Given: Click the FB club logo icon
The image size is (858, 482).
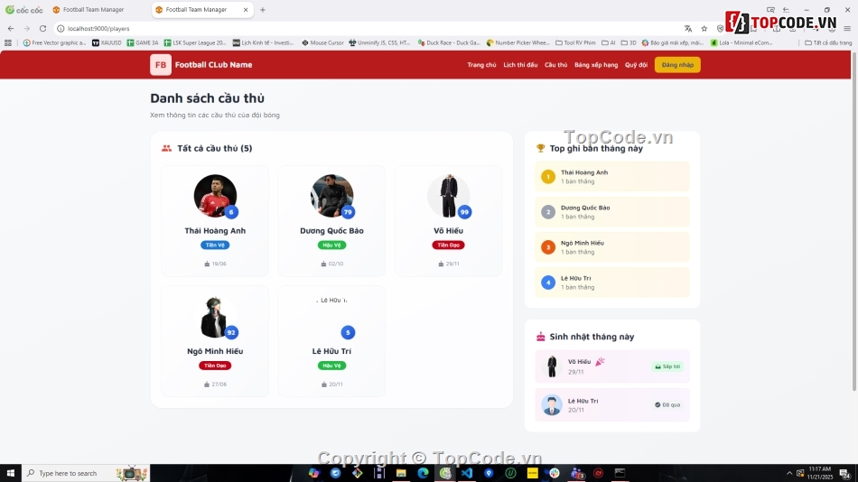Looking at the screenshot, I should pyautogui.click(x=161, y=65).
